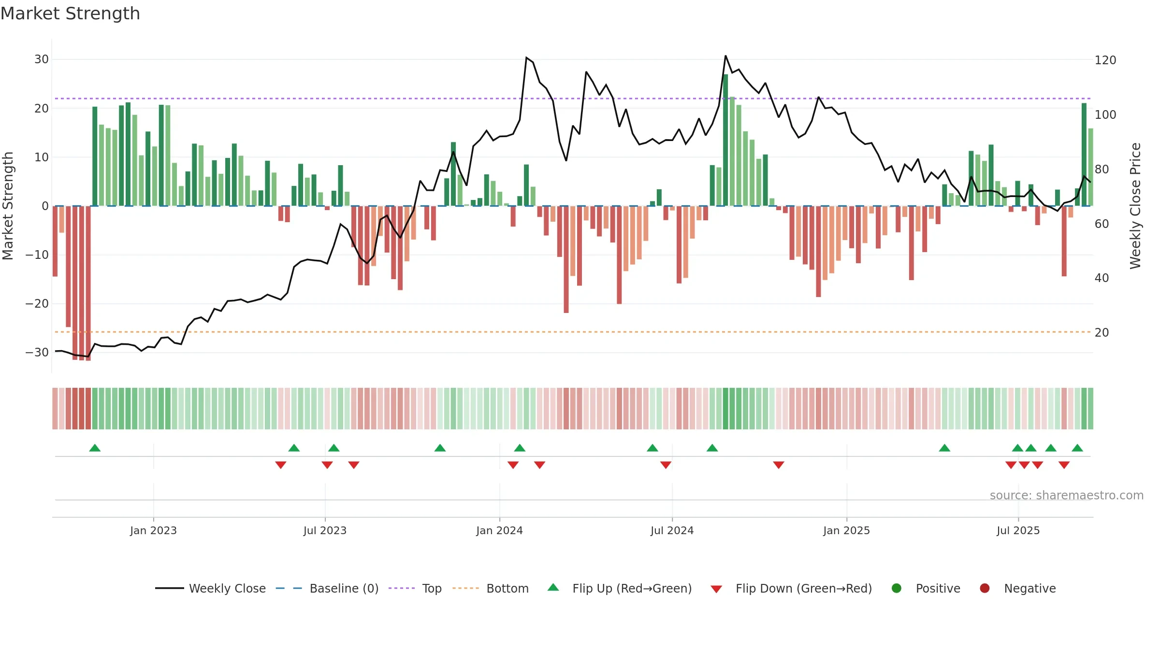The height and width of the screenshot is (652, 1160).
Task: Click the flip-up marker just after Jul 2023
Action: click(334, 448)
